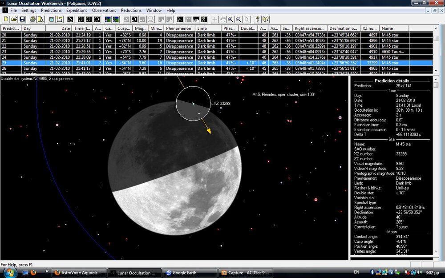Click the question mark Help icon
The image size is (445, 278).
257,20
